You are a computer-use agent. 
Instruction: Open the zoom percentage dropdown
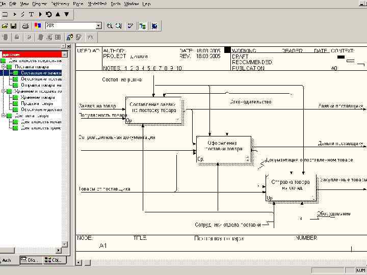(x=98, y=25)
